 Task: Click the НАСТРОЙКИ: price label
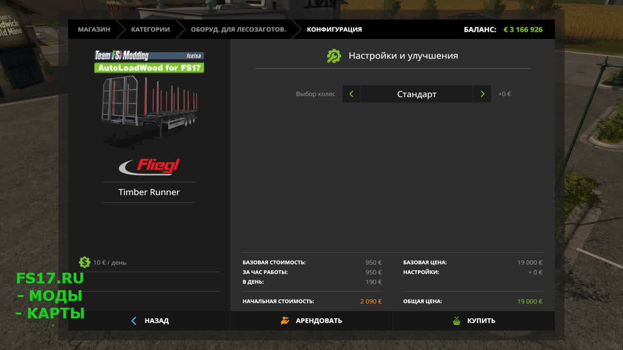(x=421, y=272)
